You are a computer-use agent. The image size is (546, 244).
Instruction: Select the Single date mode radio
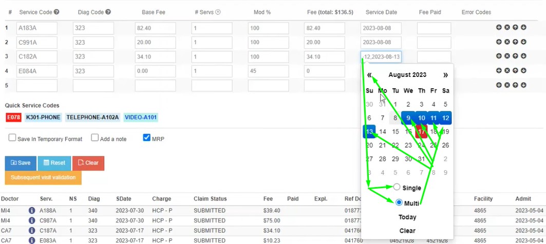click(397, 187)
